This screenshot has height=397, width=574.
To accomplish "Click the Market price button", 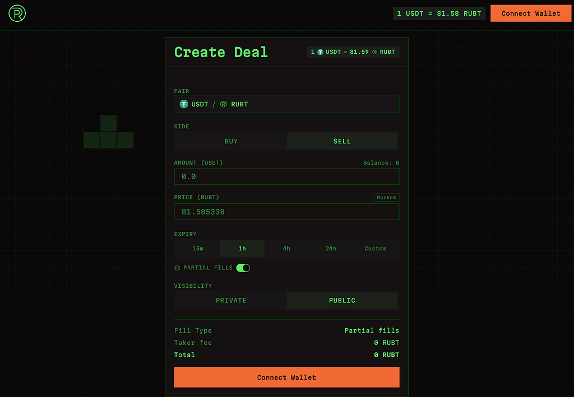I will (386, 198).
